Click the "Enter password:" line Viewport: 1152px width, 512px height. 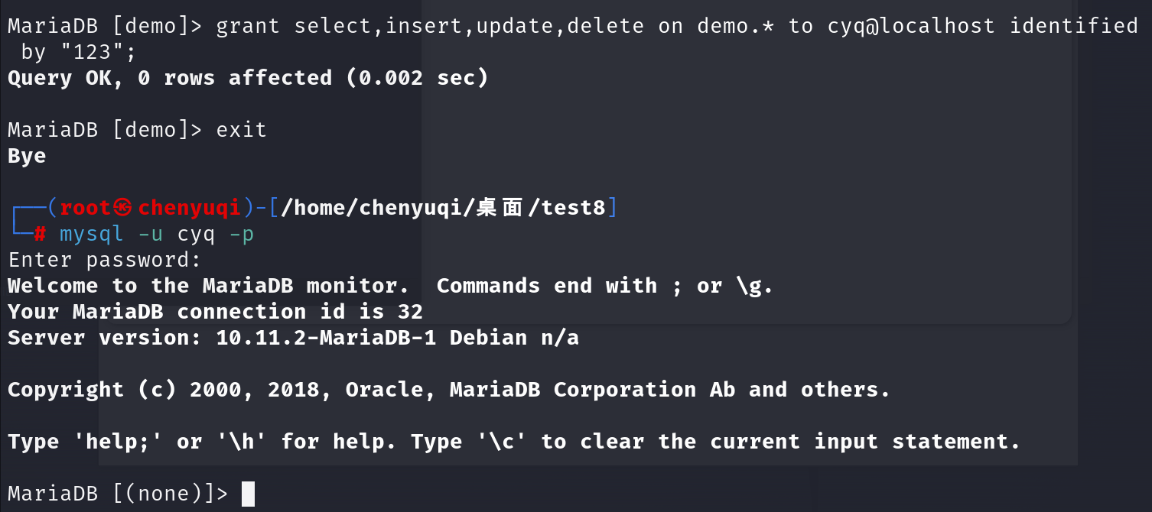pyautogui.click(x=105, y=260)
